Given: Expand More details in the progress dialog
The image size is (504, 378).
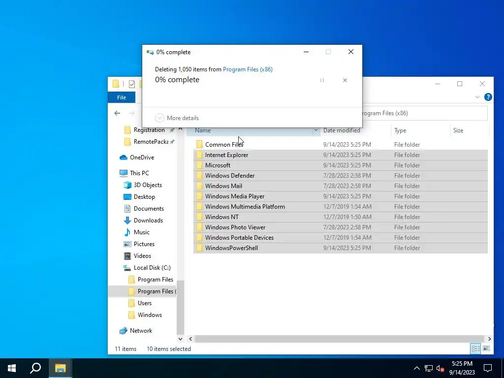Looking at the screenshot, I should tap(177, 118).
